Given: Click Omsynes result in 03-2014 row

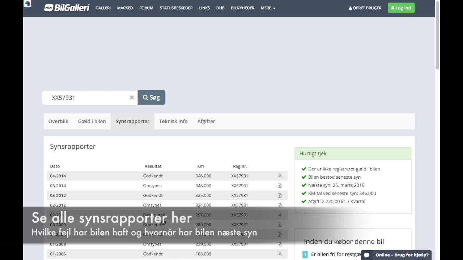Looking at the screenshot, I should [152, 186].
